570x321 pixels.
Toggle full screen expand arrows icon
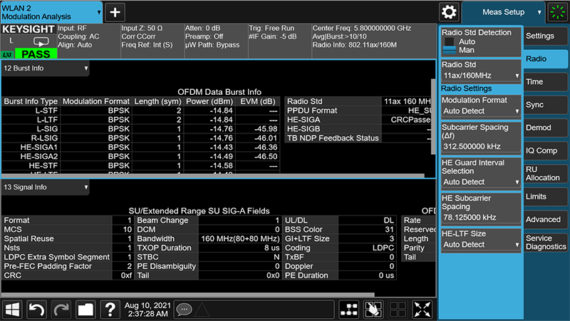tap(423, 310)
